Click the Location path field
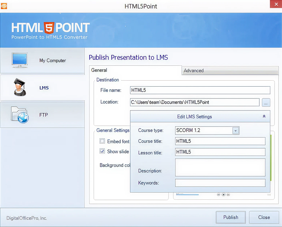Image resolution: width=282 pixels, height=227 pixels. pyautogui.click(x=195, y=102)
